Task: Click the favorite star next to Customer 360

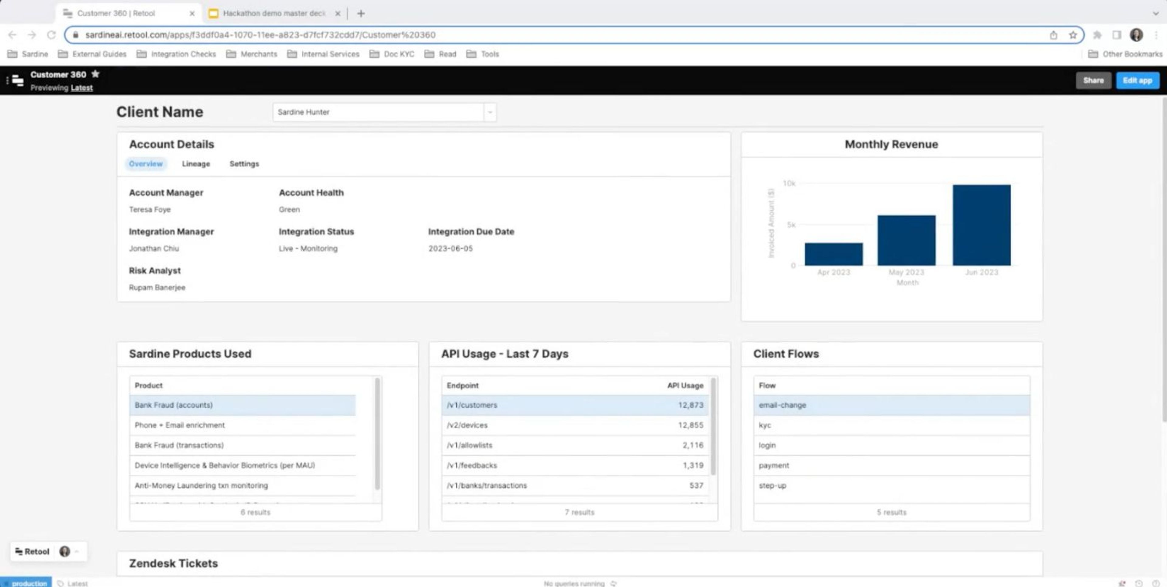Action: click(x=95, y=74)
